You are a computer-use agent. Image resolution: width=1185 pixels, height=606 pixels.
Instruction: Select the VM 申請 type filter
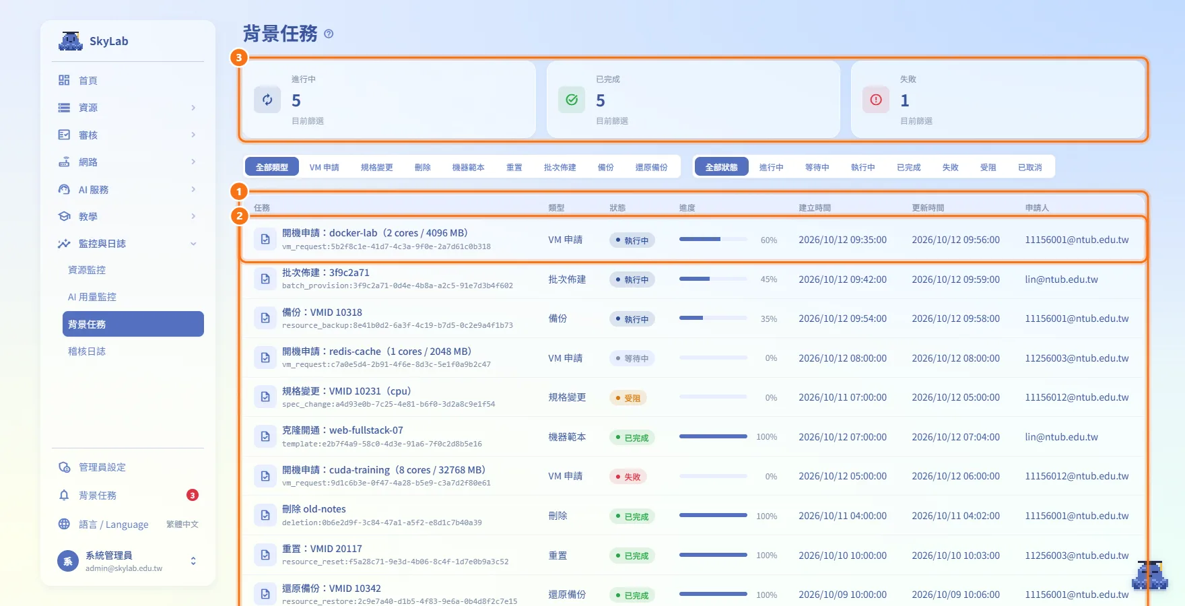(325, 167)
